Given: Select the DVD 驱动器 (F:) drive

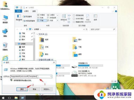Looking at the screenshot, I should coord(84,74).
